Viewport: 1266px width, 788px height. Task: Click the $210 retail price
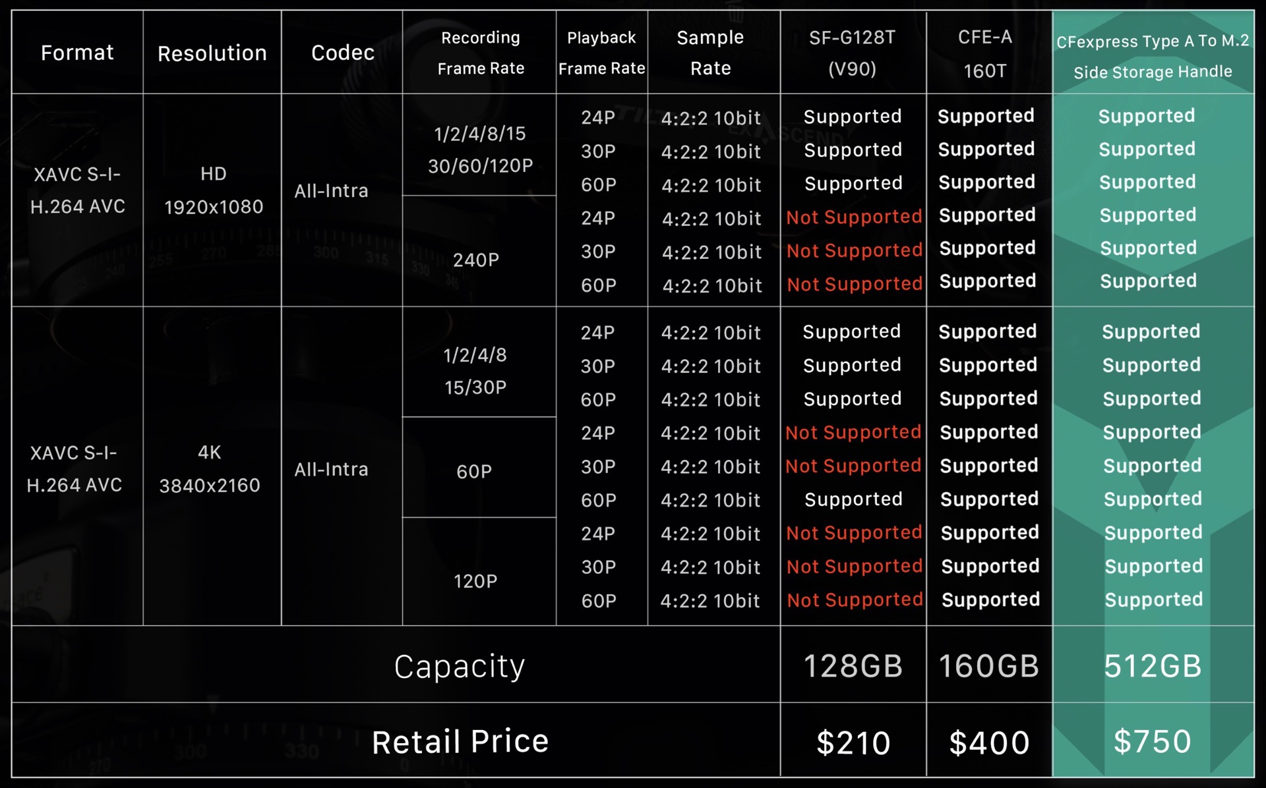[853, 743]
